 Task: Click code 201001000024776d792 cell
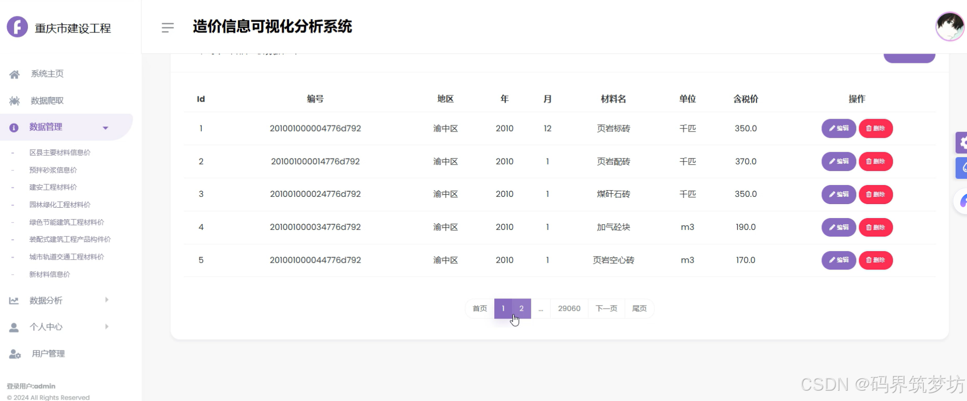(315, 194)
